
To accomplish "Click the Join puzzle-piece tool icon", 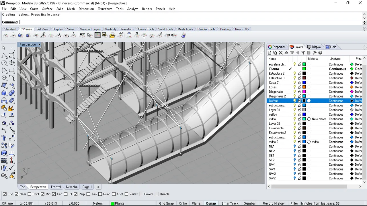I will click(x=4, y=108).
